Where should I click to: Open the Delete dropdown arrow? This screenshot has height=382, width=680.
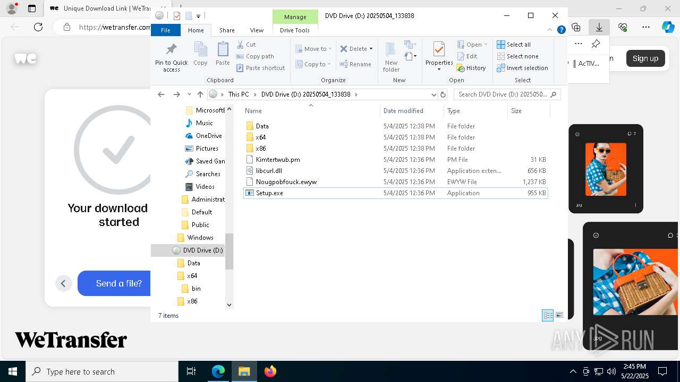(x=371, y=49)
